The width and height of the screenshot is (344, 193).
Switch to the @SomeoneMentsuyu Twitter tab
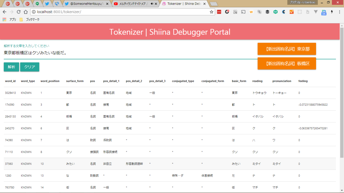(87, 4)
